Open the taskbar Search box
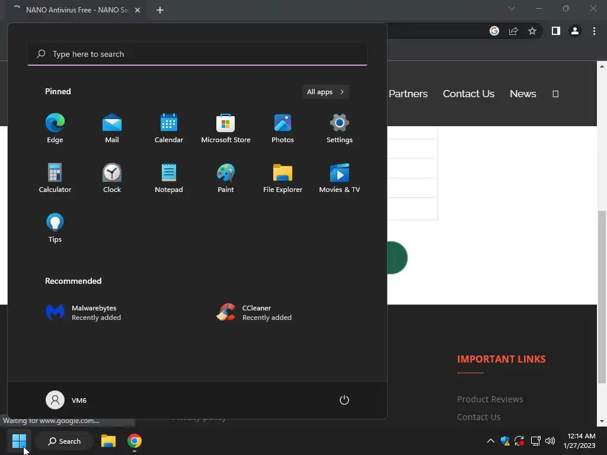 [x=64, y=441]
